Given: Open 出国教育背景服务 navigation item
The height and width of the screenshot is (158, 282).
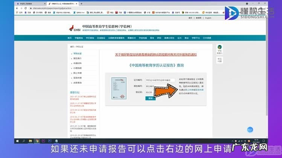Looking at the screenshot, I should click(x=116, y=38).
